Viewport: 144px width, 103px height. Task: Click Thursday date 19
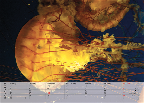(68, 93)
